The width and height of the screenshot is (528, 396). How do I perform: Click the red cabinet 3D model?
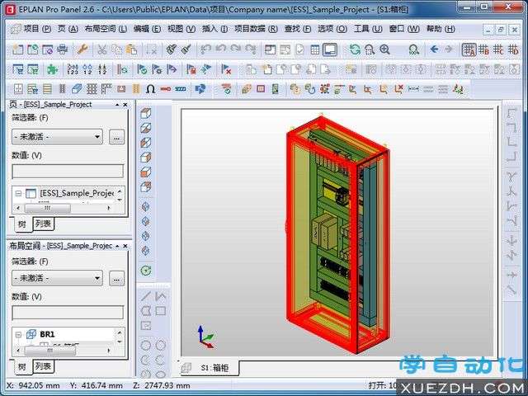pos(337,234)
